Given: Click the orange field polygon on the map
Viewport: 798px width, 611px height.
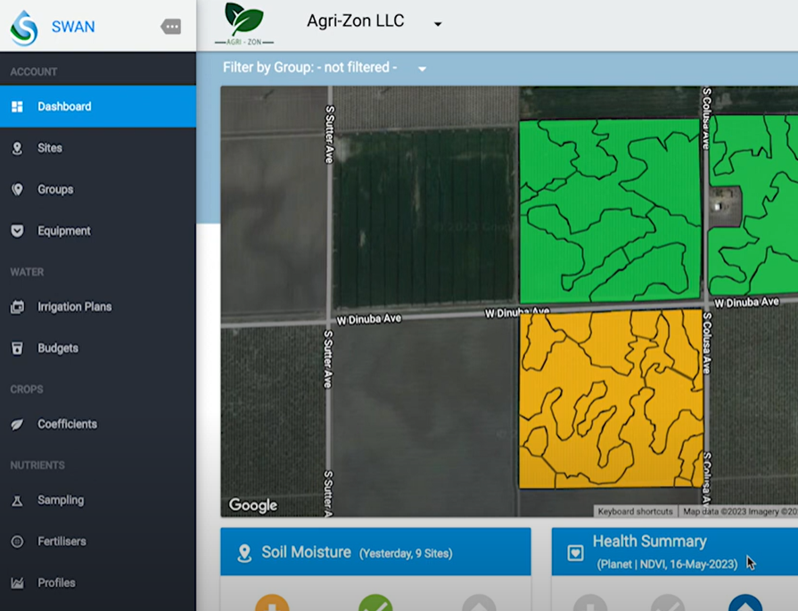Looking at the screenshot, I should (x=606, y=401).
